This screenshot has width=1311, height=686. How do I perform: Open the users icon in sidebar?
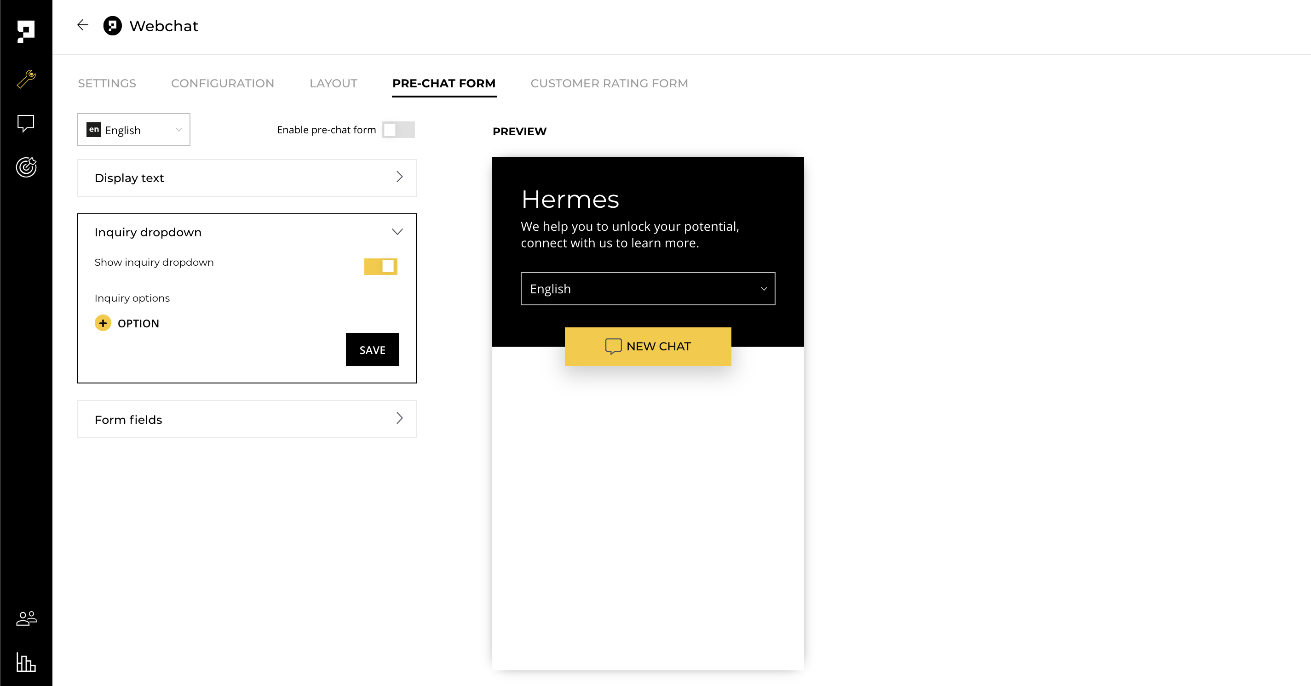(x=26, y=618)
